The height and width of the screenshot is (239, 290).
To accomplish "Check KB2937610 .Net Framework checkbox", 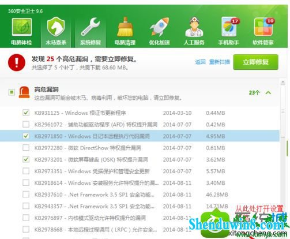I will pyautogui.click(x=26, y=194).
